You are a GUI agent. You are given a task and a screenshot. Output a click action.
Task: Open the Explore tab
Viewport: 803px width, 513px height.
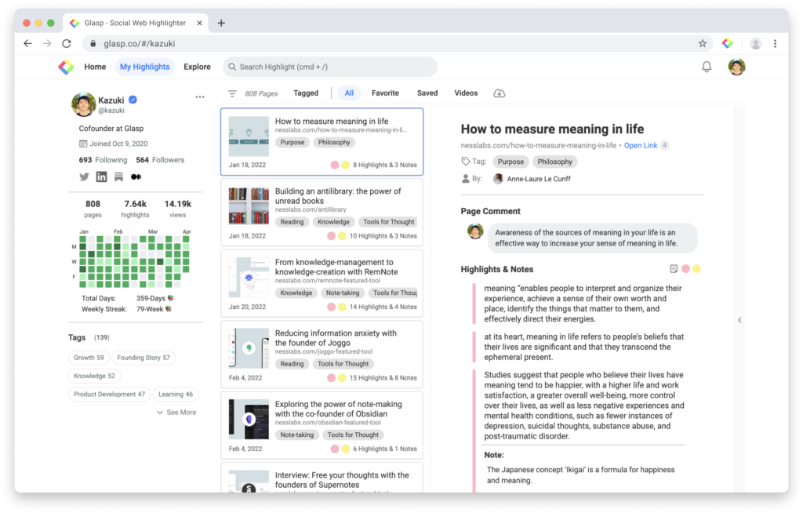click(197, 67)
